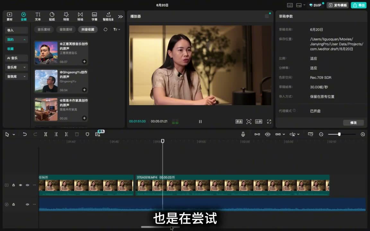Click the preview focus zoom icon
The height and width of the screenshot is (231, 370).
pos(249,122)
